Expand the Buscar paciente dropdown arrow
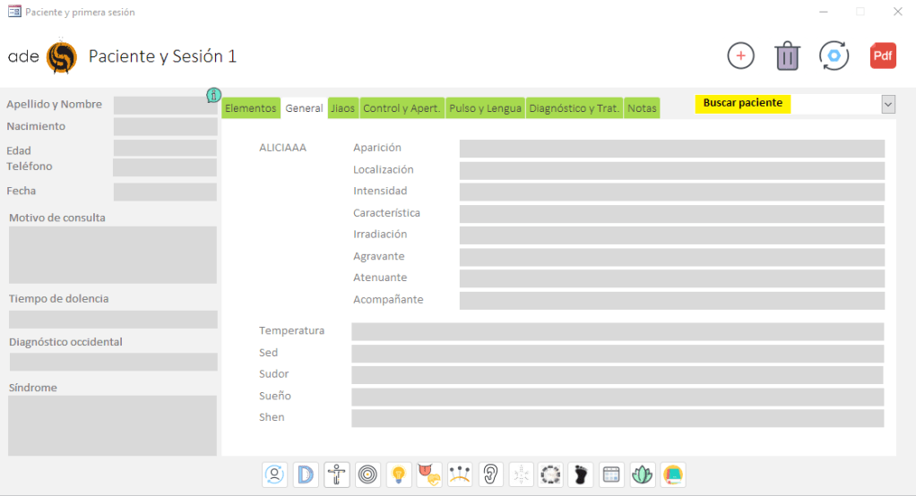Image resolution: width=916 pixels, height=496 pixels. click(888, 104)
